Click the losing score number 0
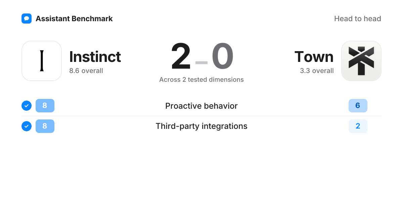403x212 pixels. pyautogui.click(x=223, y=56)
